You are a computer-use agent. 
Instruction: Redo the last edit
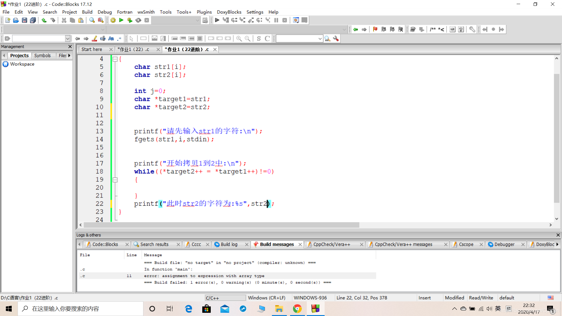click(x=53, y=20)
